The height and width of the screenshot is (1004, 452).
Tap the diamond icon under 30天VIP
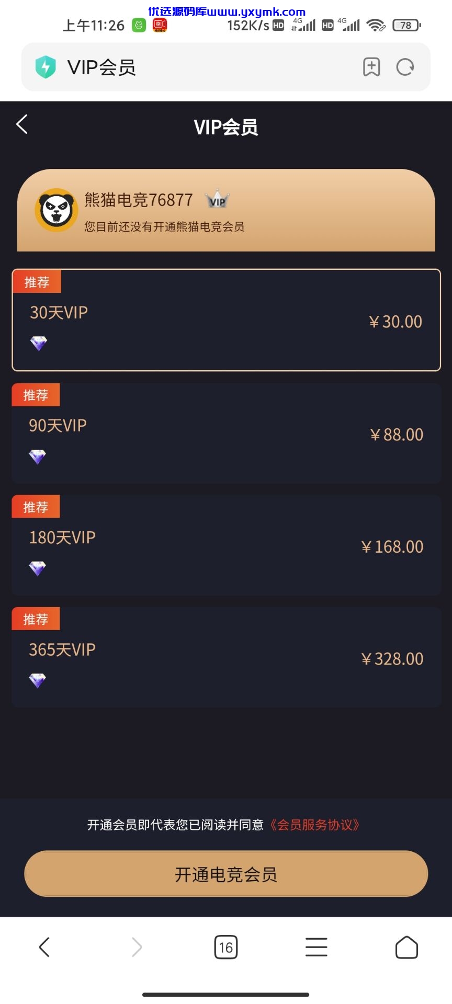39,344
